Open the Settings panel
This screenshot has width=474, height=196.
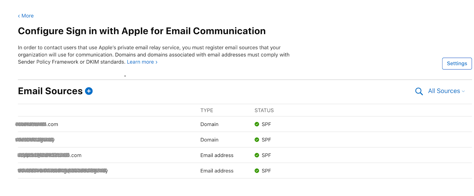[457, 63]
